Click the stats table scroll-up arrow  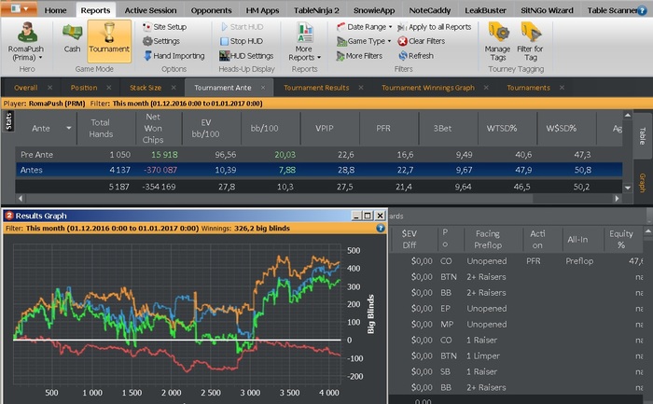[628, 115]
